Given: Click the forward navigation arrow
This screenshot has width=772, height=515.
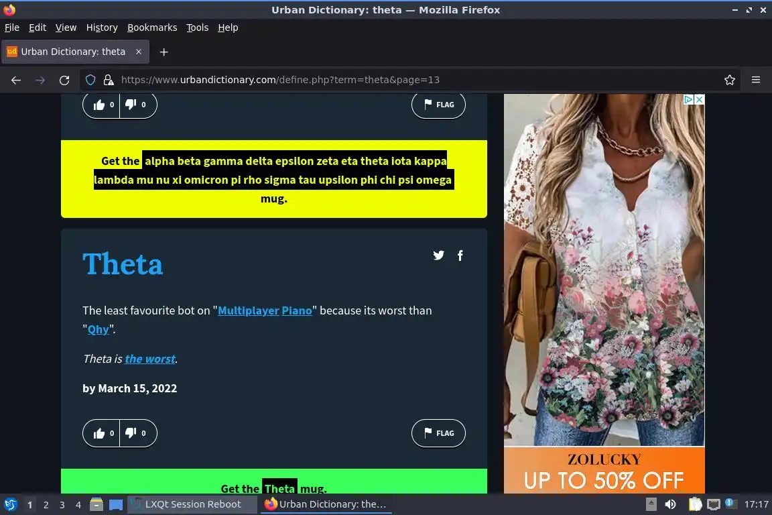Looking at the screenshot, I should tap(40, 80).
